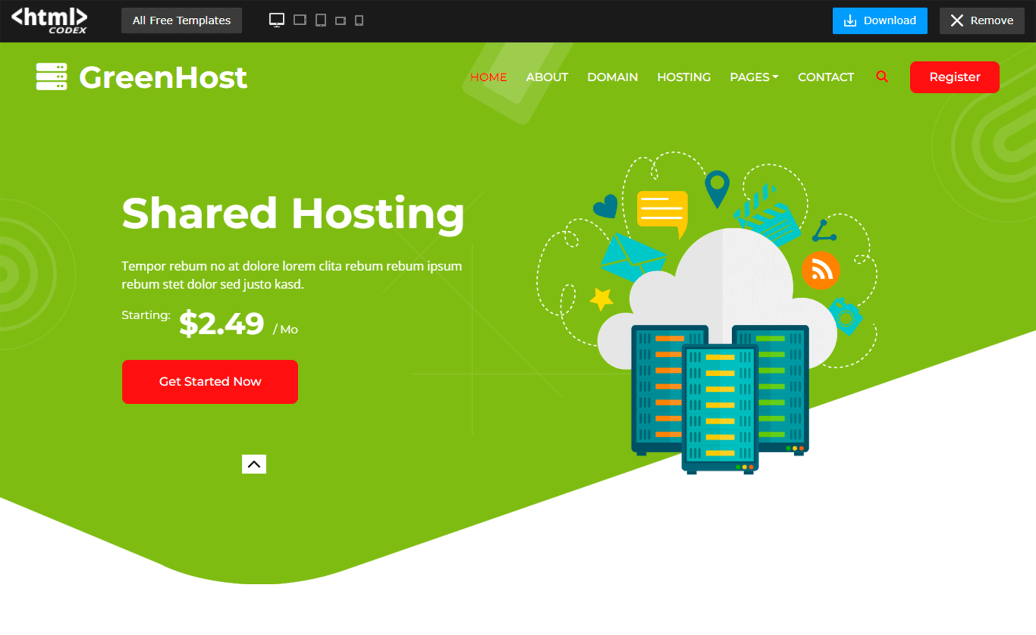The image size is (1036, 635).
Task: Click the Download icon in top toolbar
Action: point(850,20)
